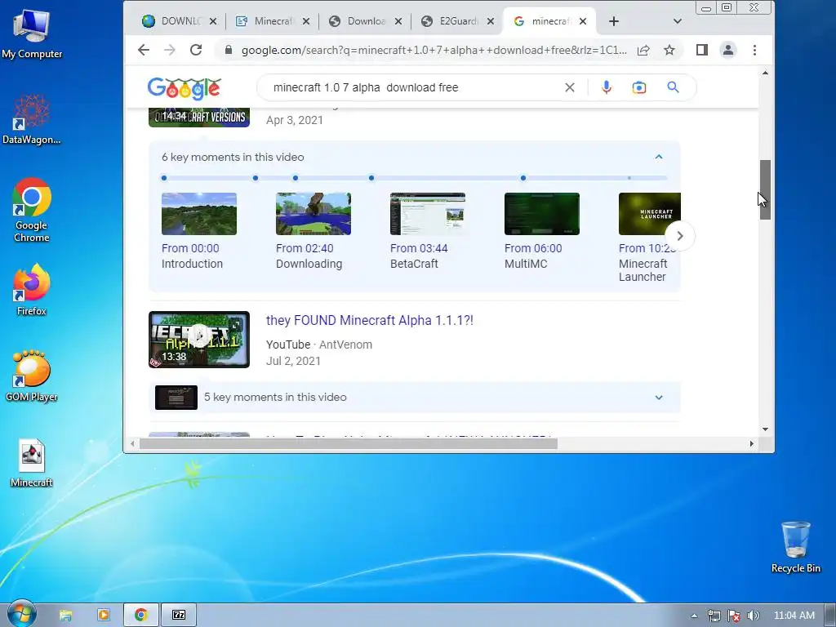Open the Windows Start menu orb
This screenshot has height=627, width=836.
tap(21, 613)
